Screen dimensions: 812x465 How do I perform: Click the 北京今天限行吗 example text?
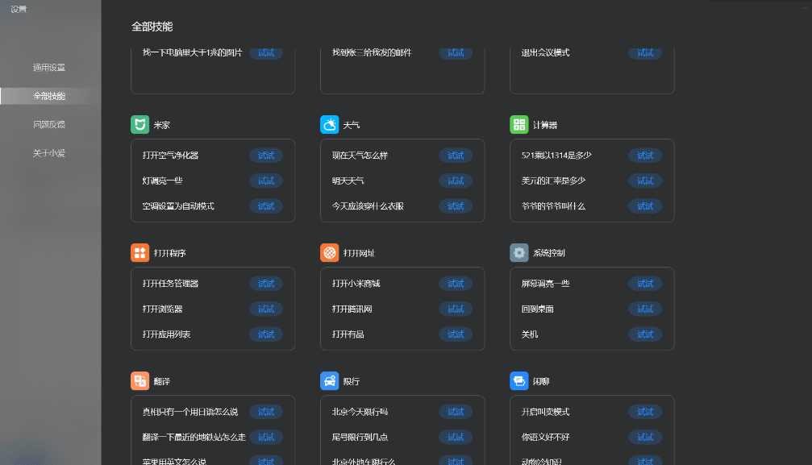pyautogui.click(x=360, y=412)
